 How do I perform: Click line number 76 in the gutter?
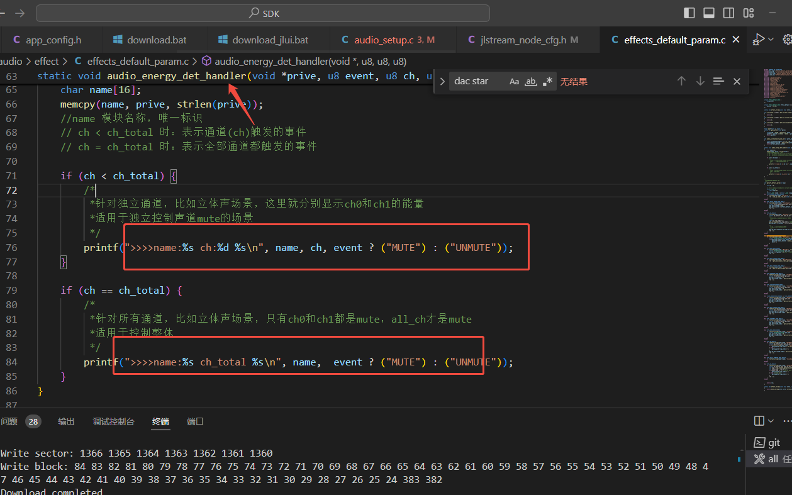11,248
